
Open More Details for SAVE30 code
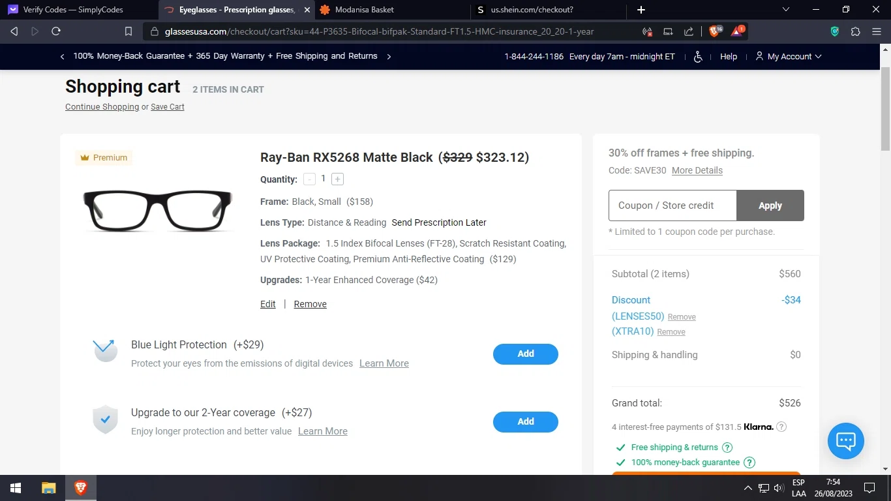point(697,170)
